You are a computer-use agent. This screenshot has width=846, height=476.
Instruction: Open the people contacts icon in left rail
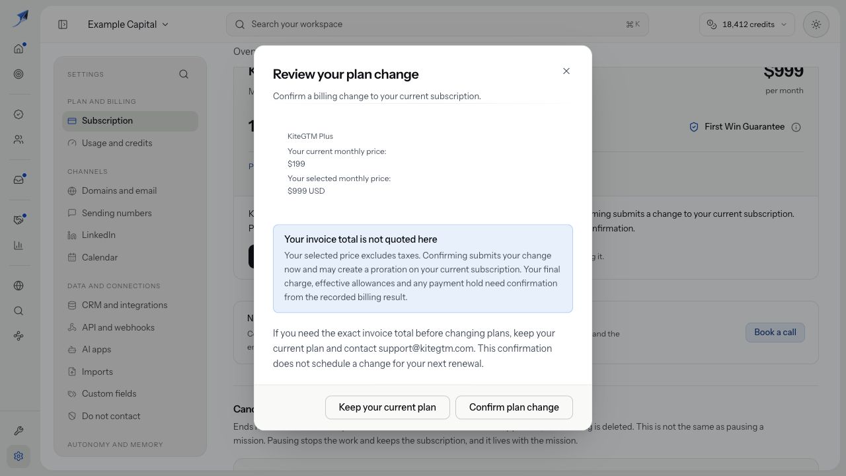point(19,139)
